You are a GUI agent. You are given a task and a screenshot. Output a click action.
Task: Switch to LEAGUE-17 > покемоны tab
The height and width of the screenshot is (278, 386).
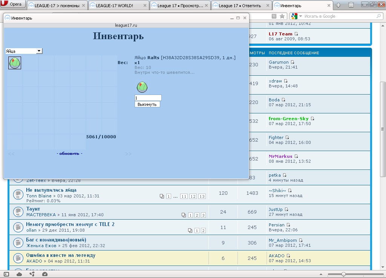click(x=57, y=5)
